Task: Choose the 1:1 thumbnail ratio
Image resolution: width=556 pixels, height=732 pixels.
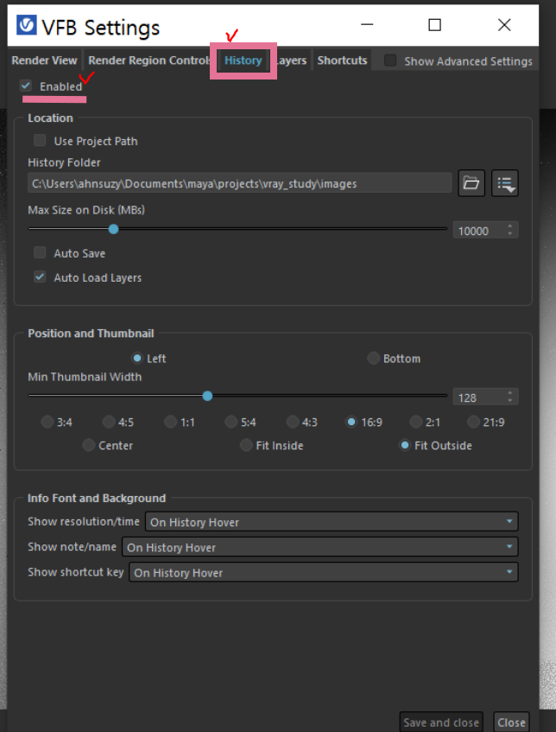Action: (x=170, y=422)
